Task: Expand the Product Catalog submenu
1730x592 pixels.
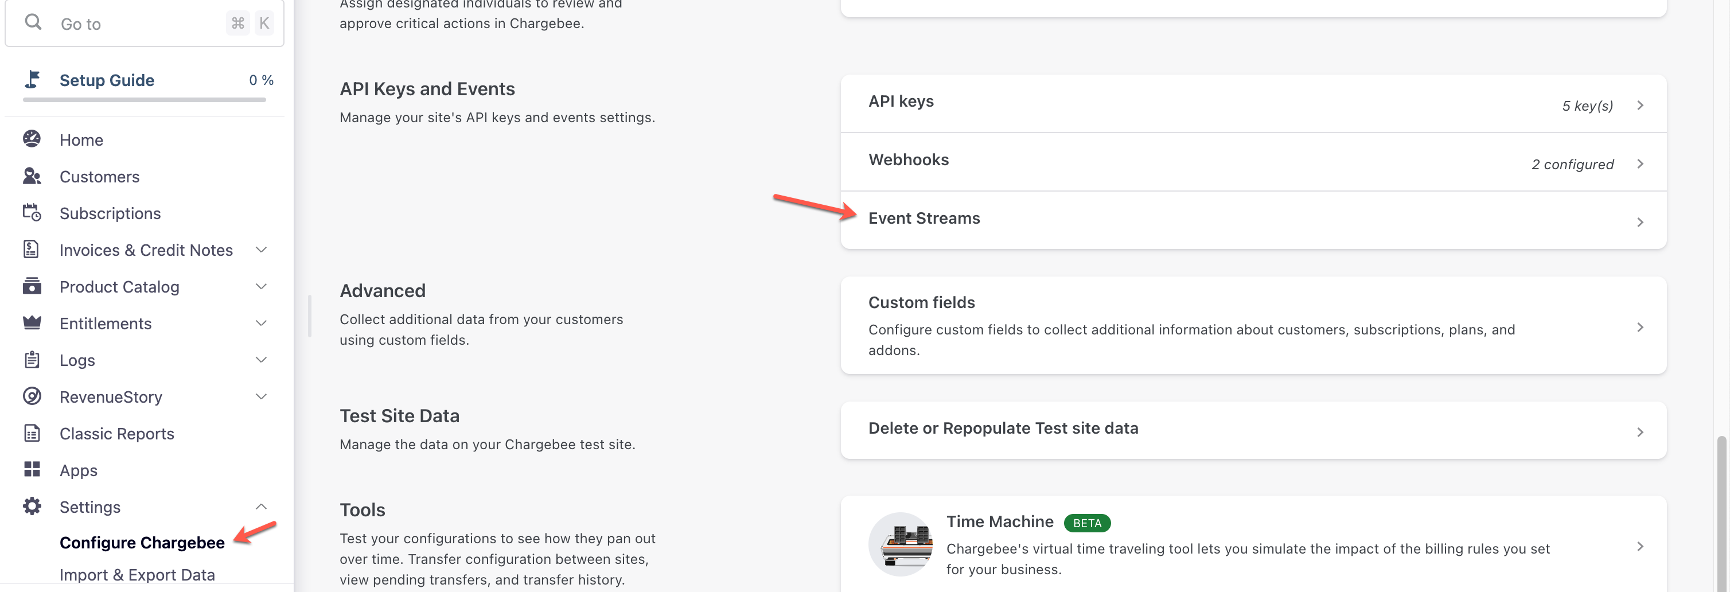Action: coord(261,286)
